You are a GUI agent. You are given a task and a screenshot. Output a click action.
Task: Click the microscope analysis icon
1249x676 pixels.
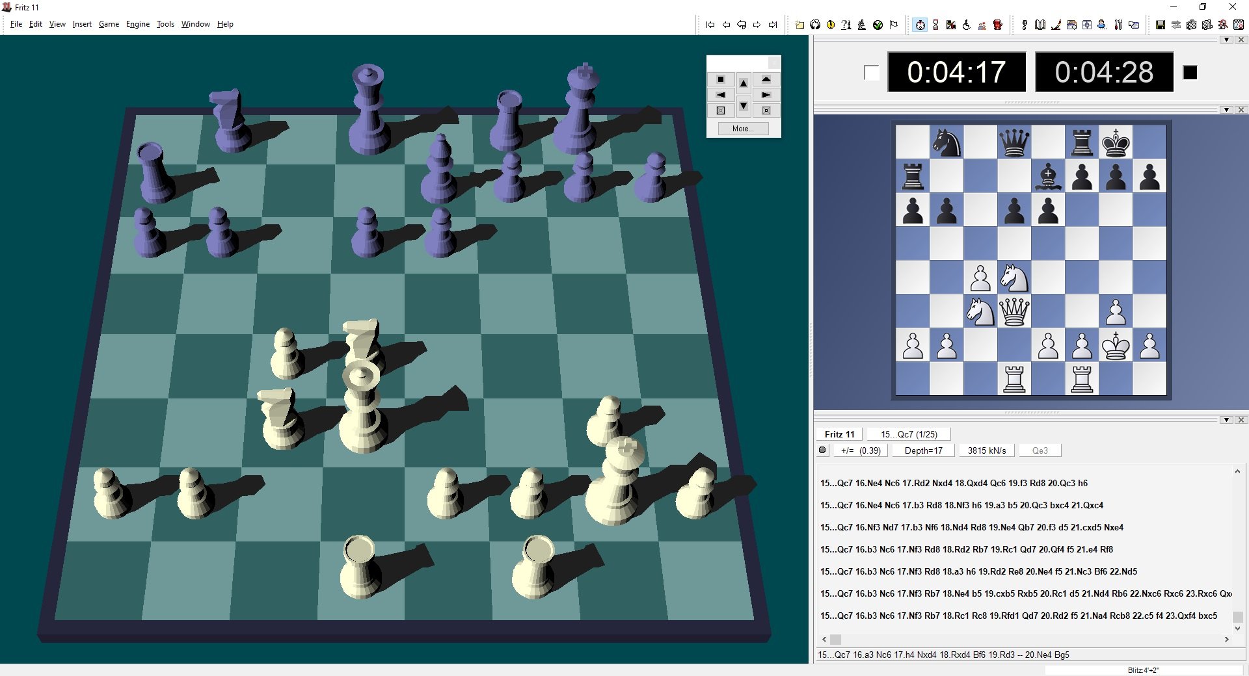click(x=862, y=25)
